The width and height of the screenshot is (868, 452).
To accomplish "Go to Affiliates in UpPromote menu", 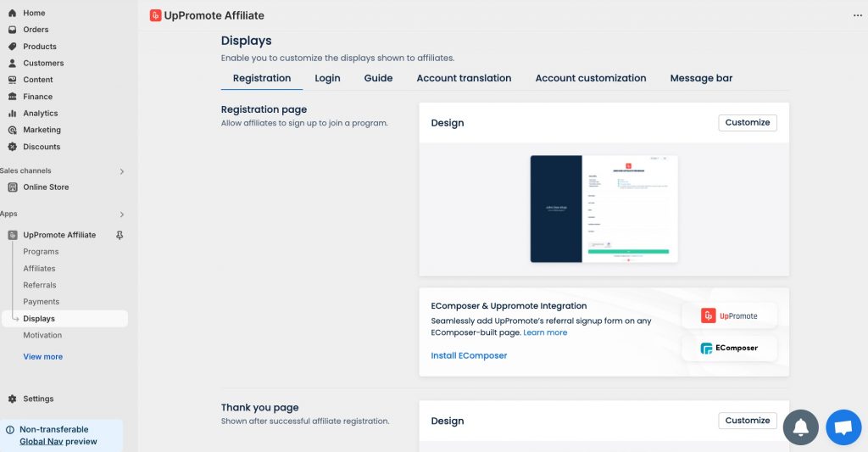I will [39, 268].
